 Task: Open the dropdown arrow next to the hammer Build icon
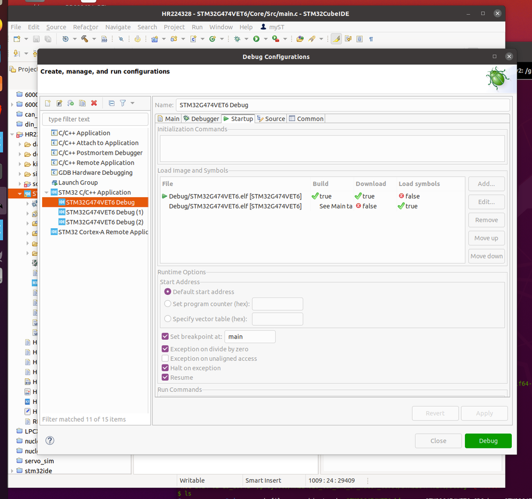tap(94, 39)
